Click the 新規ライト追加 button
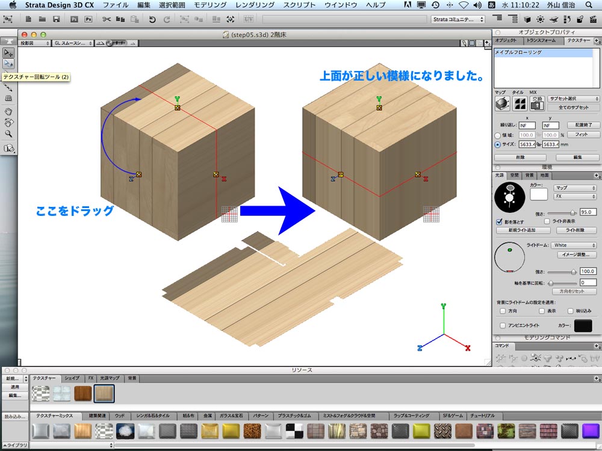This screenshot has height=451, width=602. pos(522,230)
